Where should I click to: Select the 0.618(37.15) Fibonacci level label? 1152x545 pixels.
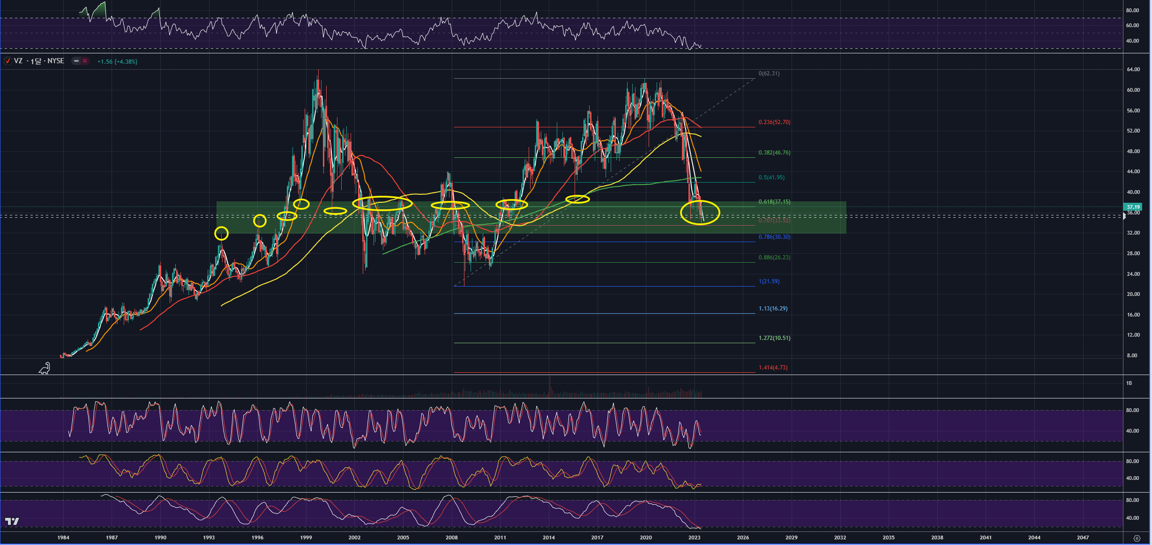coord(774,202)
